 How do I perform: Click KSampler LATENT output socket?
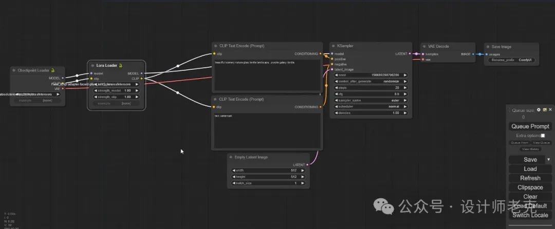(x=410, y=54)
